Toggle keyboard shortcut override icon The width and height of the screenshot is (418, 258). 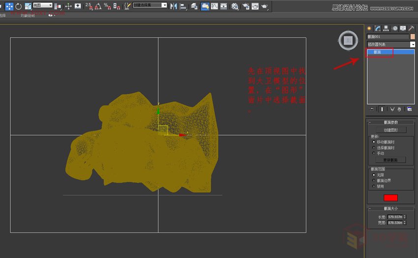(78, 6)
